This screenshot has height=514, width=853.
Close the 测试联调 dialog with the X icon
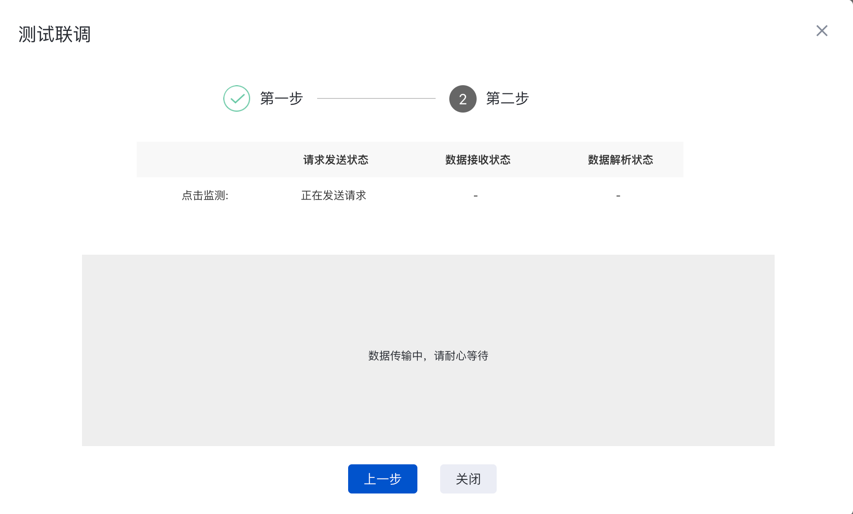pyautogui.click(x=822, y=31)
